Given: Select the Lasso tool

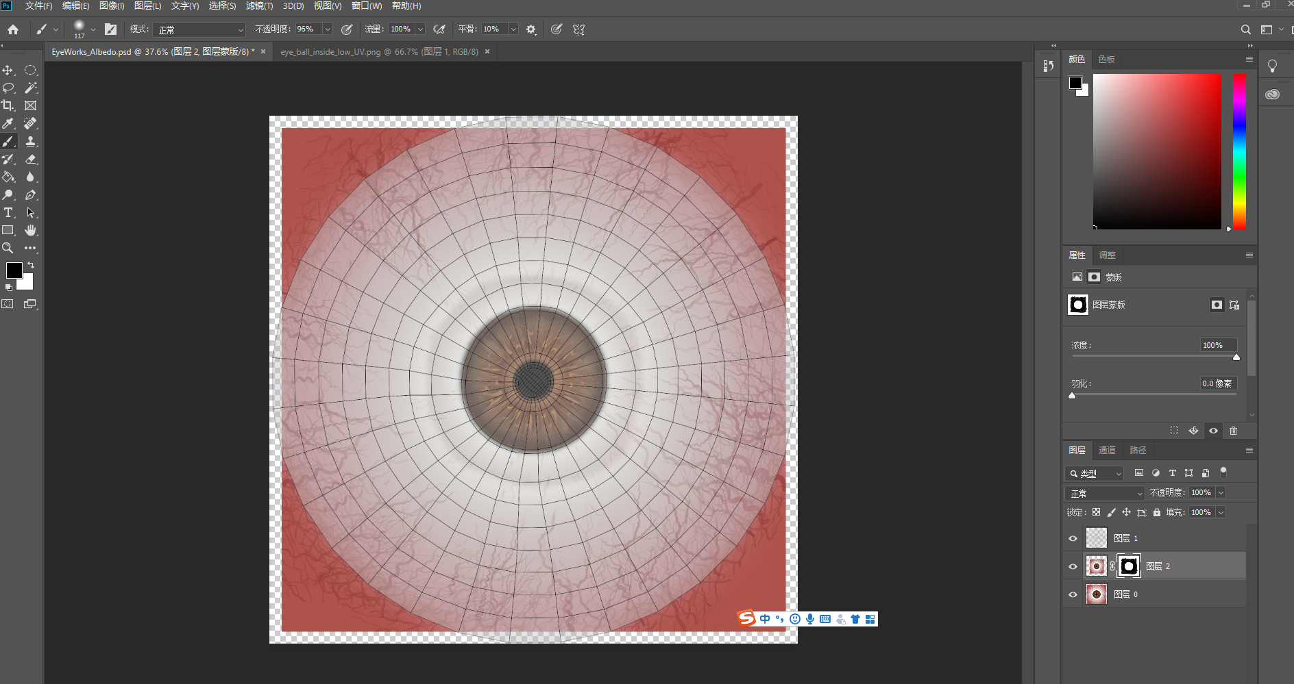Looking at the screenshot, I should (x=8, y=88).
